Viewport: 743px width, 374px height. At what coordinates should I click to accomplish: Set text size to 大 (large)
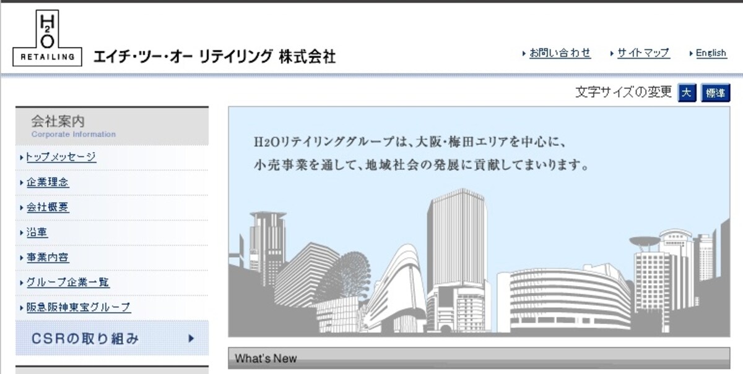pyautogui.click(x=687, y=93)
